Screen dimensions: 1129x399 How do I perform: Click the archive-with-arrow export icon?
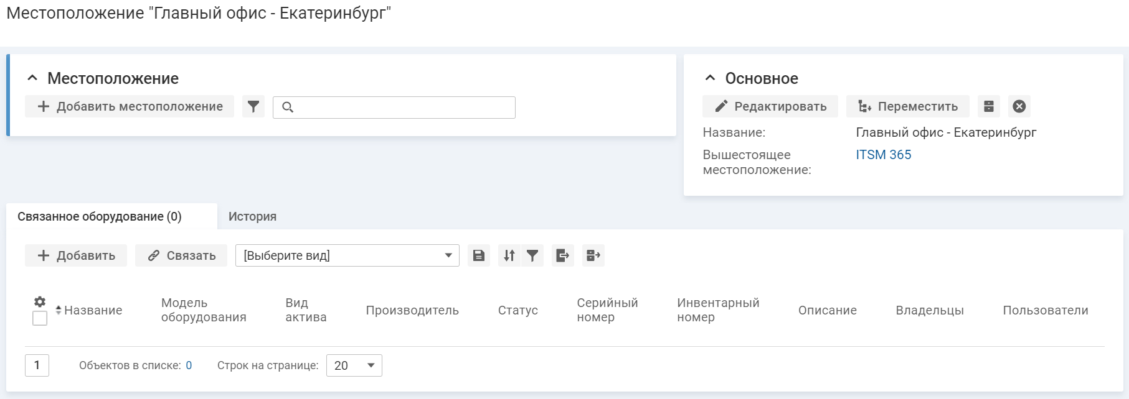(x=593, y=255)
